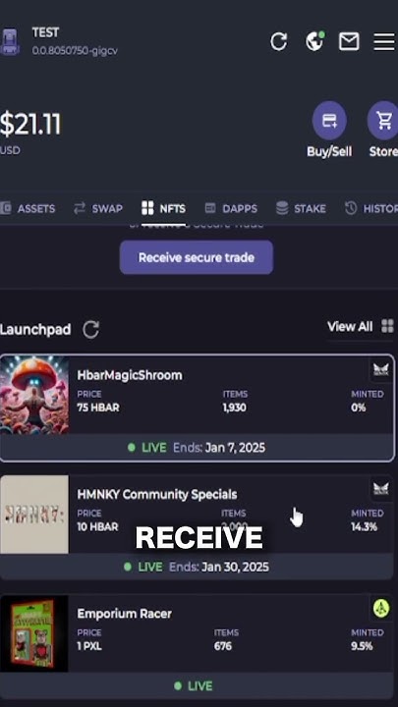Open the Store cart icon
The width and height of the screenshot is (398, 707).
point(383,121)
